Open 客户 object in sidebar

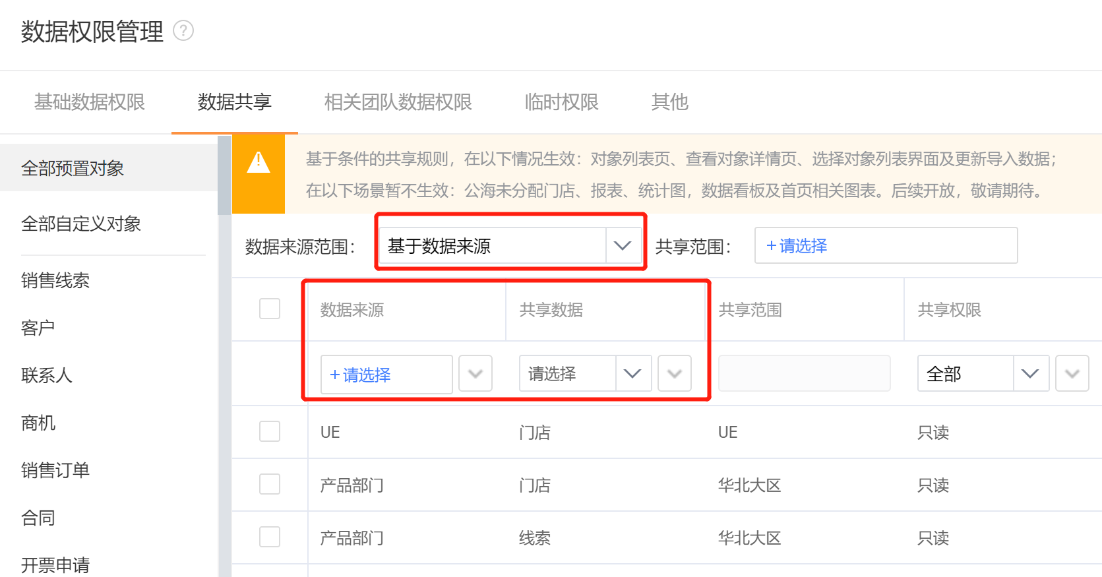click(38, 328)
